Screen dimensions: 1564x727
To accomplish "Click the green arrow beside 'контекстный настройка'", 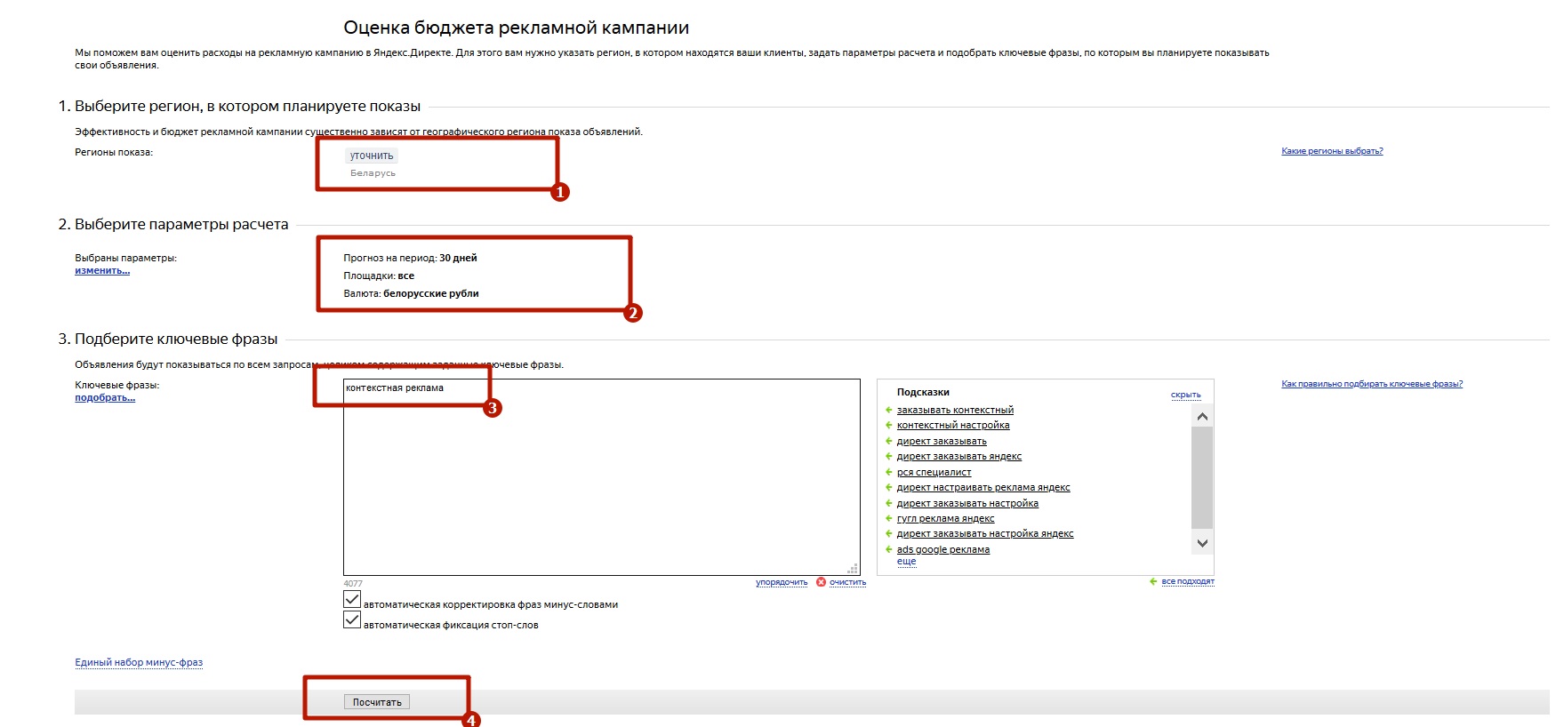I will (x=888, y=425).
